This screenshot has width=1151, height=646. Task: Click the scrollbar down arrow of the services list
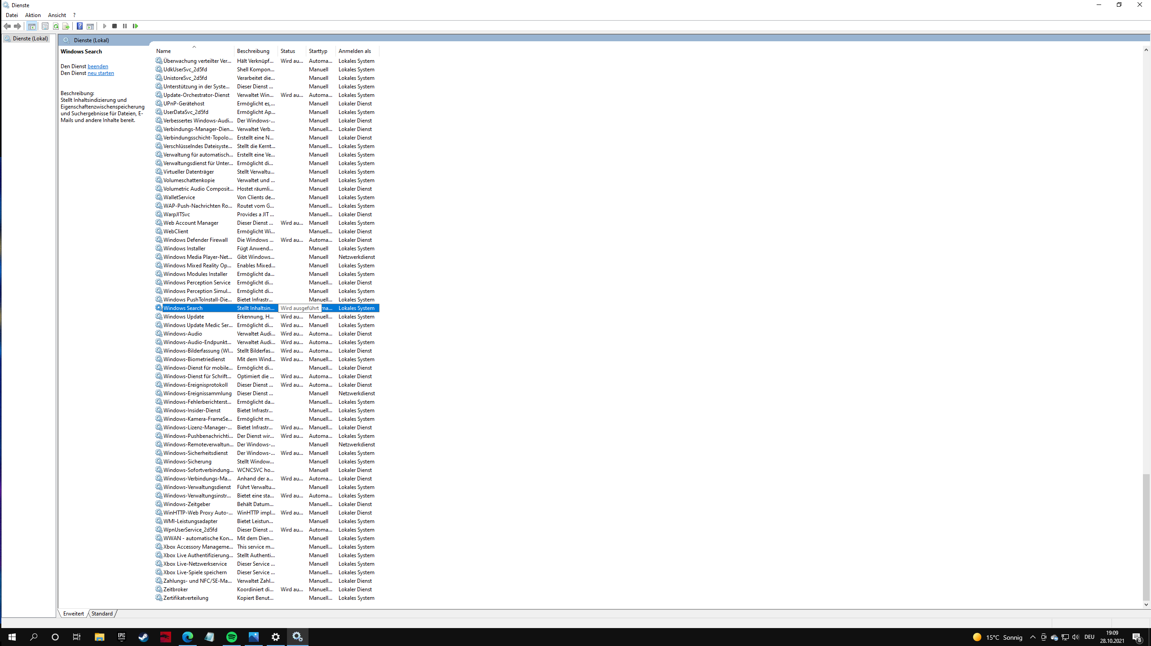pyautogui.click(x=1146, y=605)
